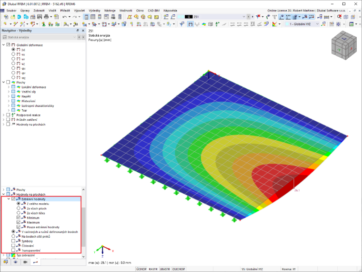Click the Print icon in toolbar
The image size is (362, 272).
click(46, 17)
